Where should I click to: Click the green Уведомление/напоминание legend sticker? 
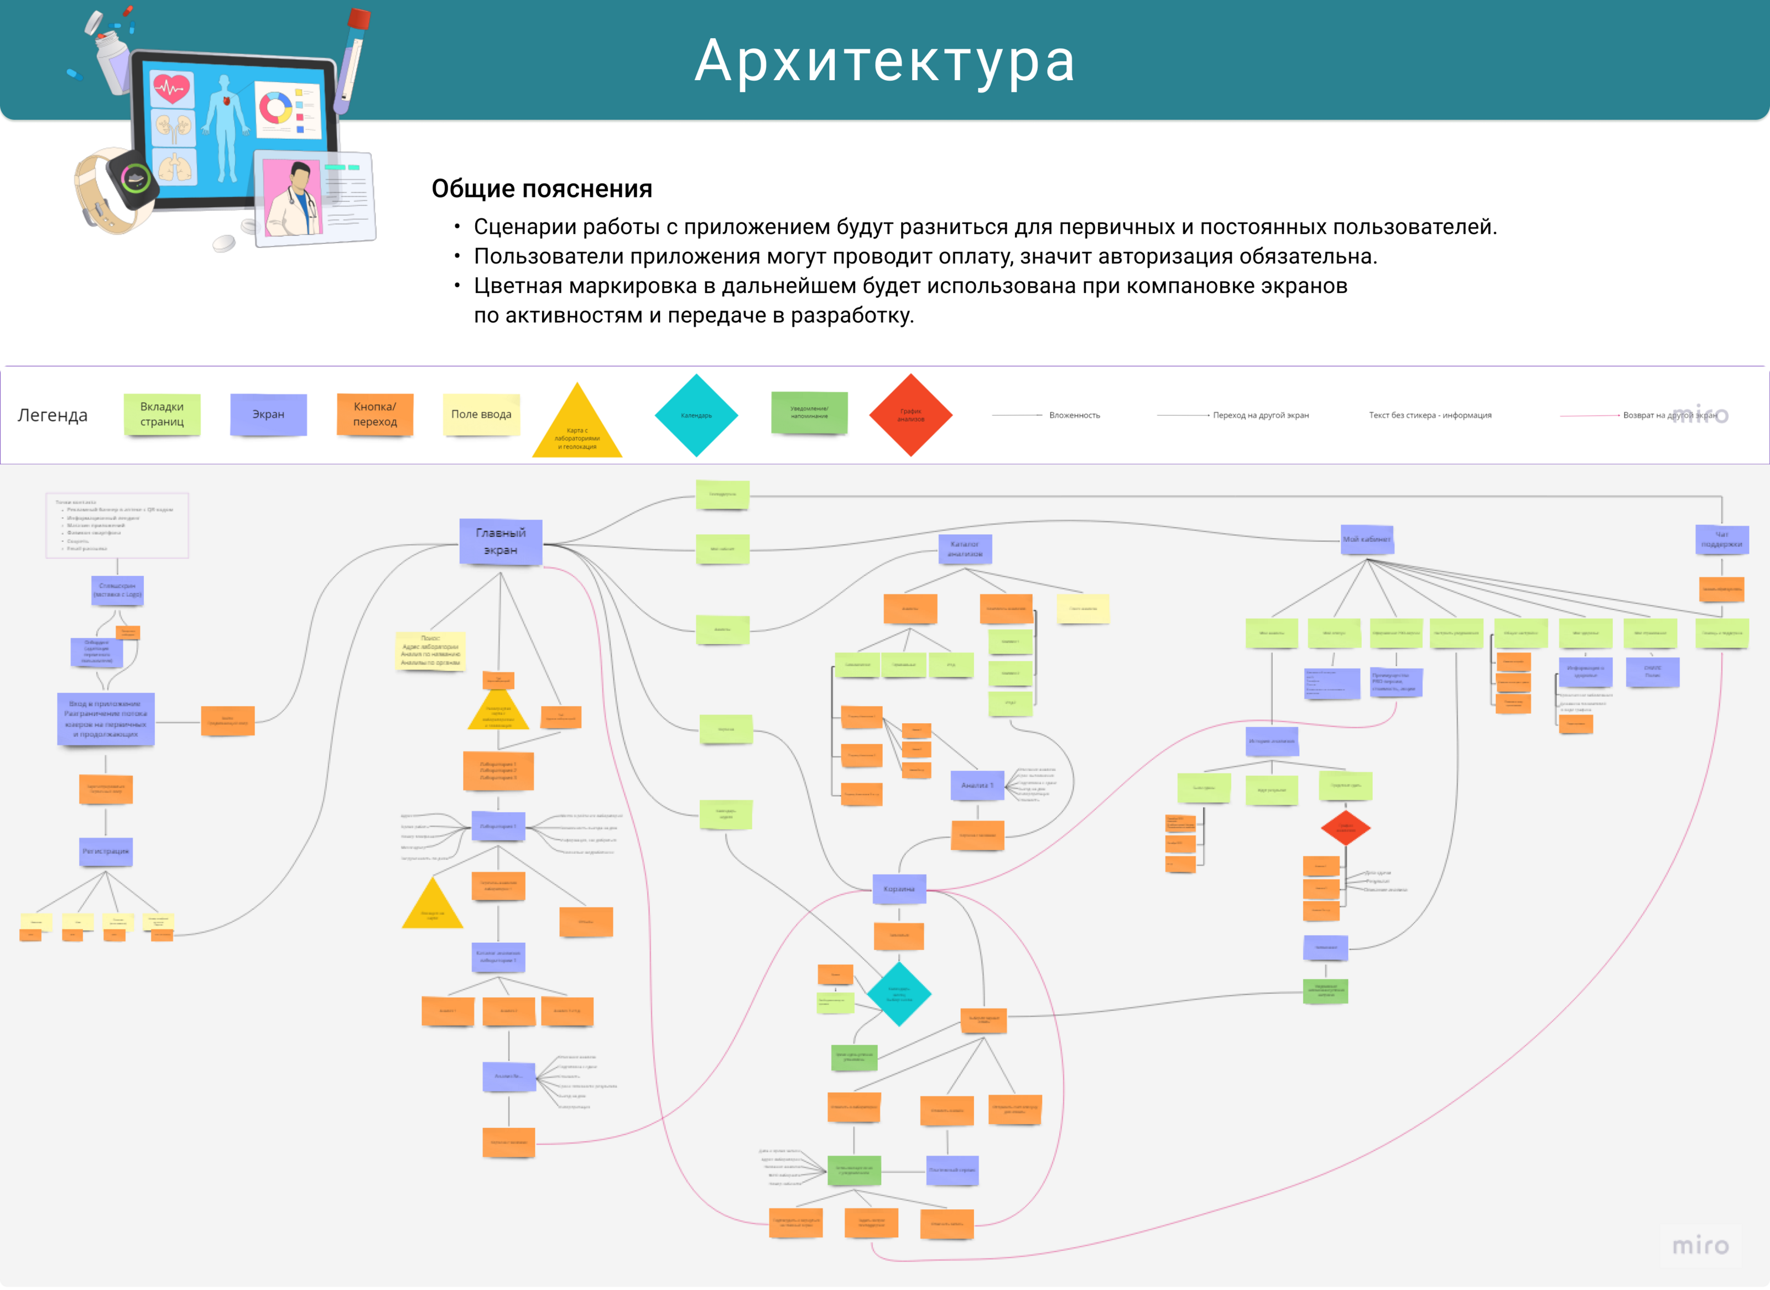tap(809, 412)
